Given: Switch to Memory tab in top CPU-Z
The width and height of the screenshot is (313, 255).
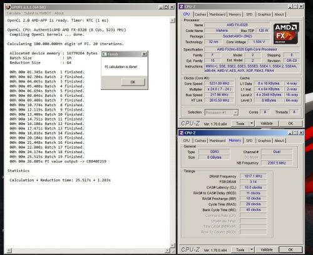Looking at the screenshot, I should click(x=235, y=14).
